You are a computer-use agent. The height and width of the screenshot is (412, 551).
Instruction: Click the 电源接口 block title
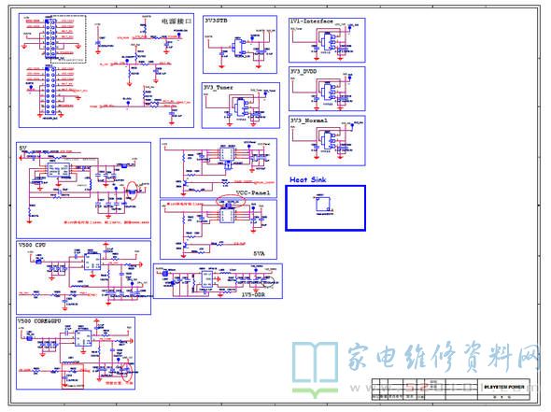pyautogui.click(x=177, y=21)
